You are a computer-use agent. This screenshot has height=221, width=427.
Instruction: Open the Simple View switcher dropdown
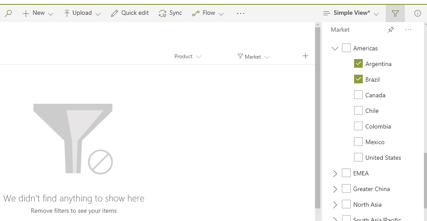pyautogui.click(x=351, y=13)
